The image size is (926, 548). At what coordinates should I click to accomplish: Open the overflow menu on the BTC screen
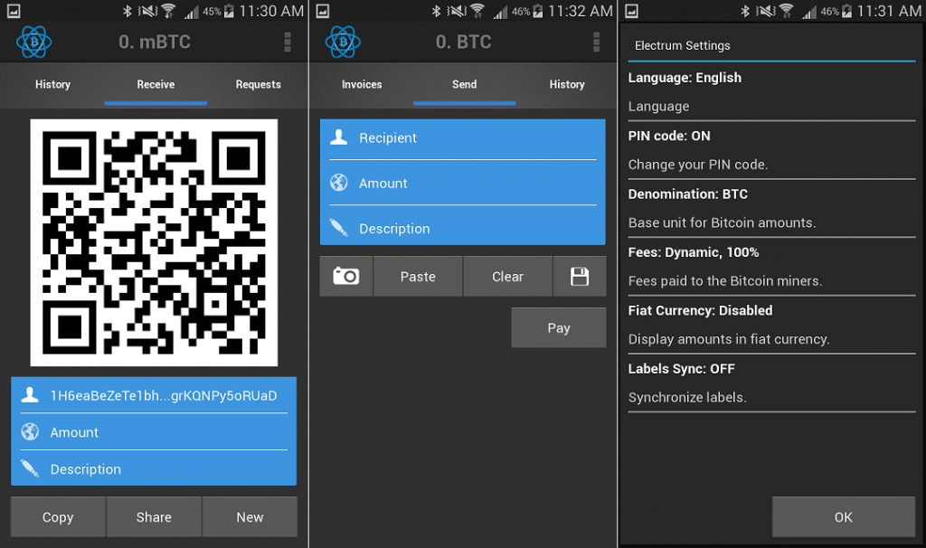597,42
